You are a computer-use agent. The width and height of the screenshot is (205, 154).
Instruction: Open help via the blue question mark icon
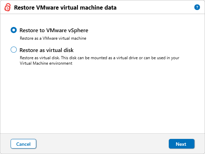[x=197, y=7]
